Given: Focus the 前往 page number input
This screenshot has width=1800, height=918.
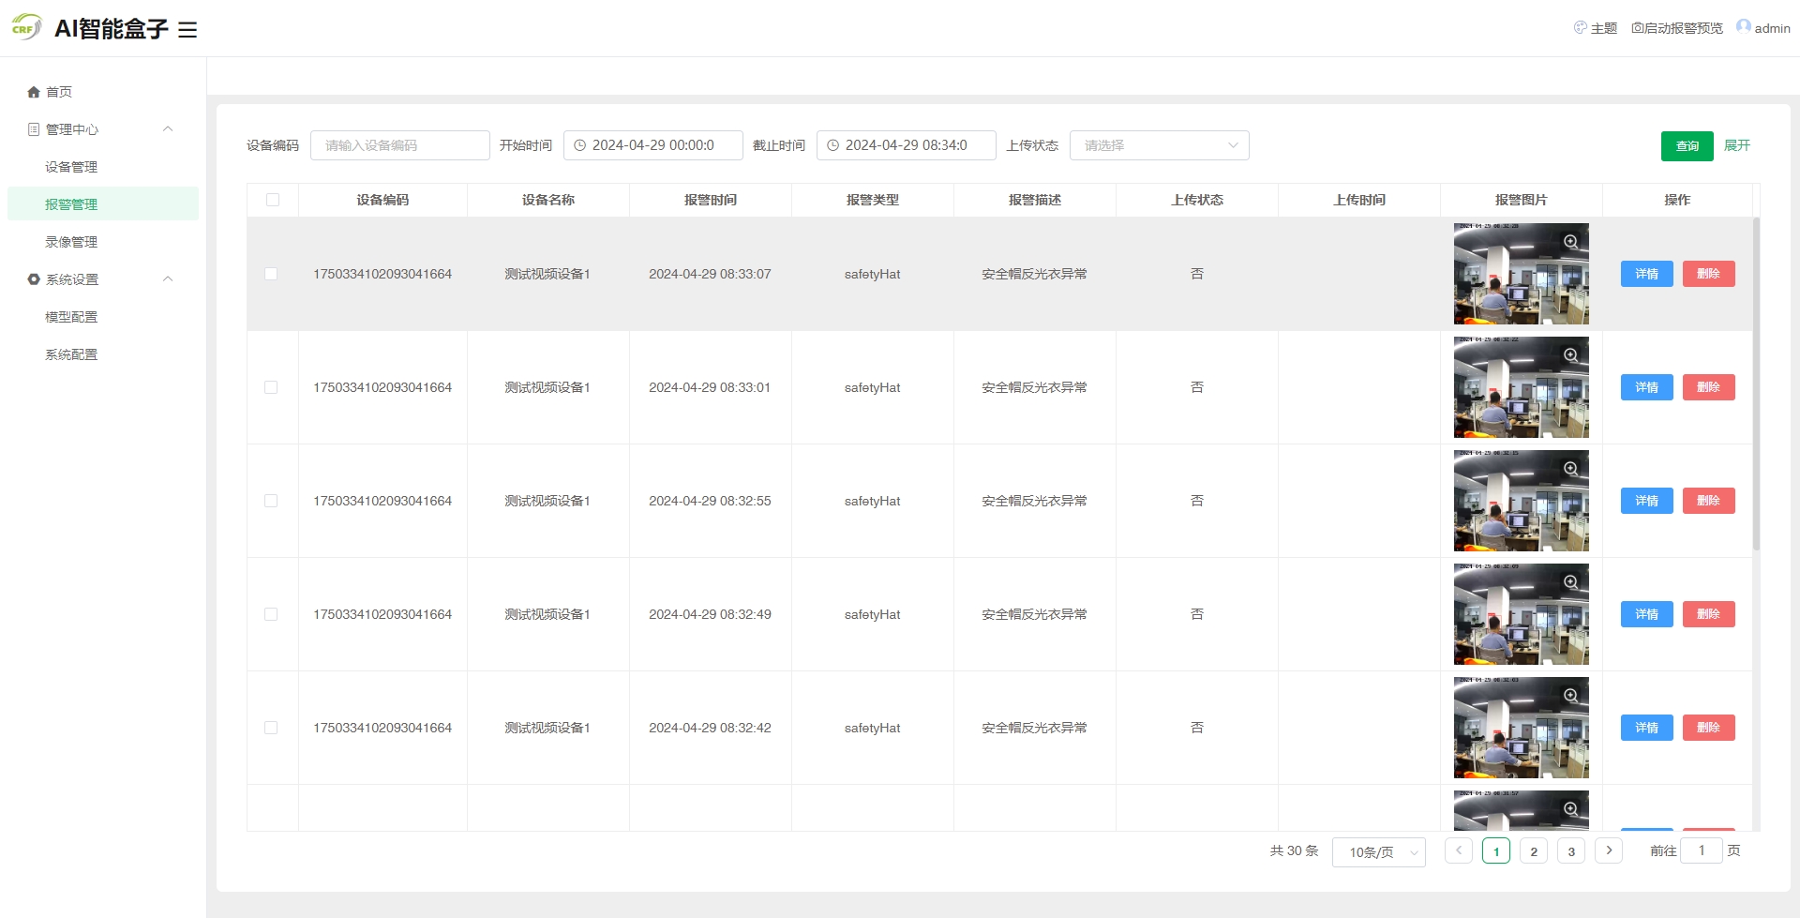Looking at the screenshot, I should 1702,850.
